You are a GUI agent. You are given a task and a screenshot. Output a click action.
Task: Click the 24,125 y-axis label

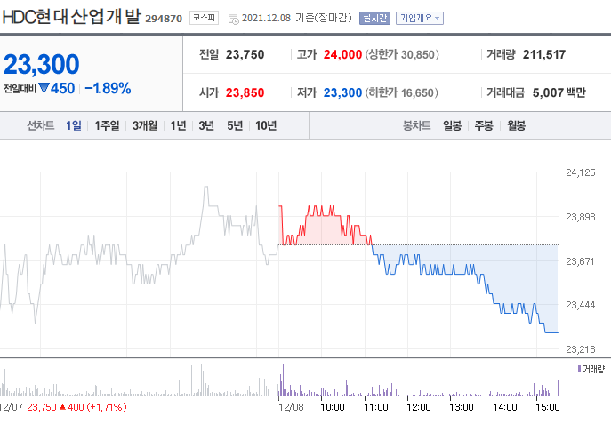pyautogui.click(x=580, y=172)
